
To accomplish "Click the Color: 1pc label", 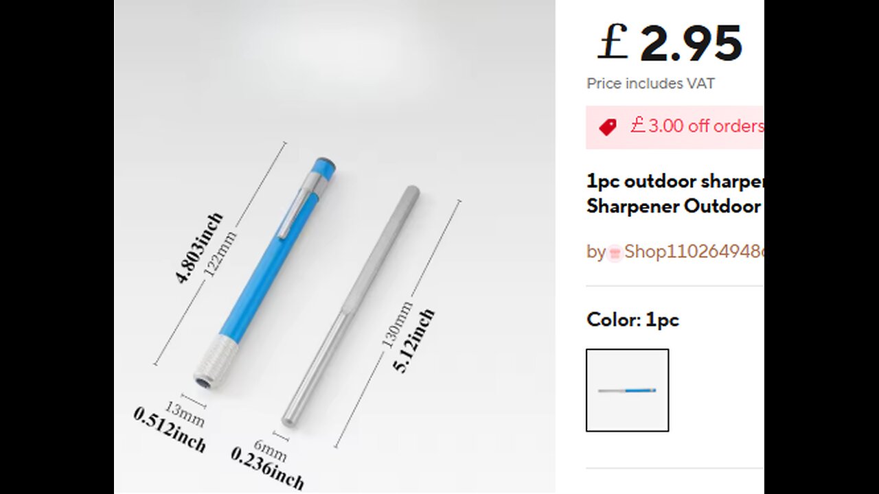I will pyautogui.click(x=632, y=320).
